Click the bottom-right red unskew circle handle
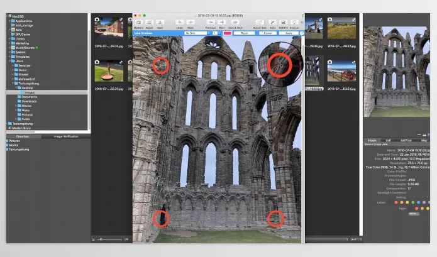The width and height of the screenshot is (437, 257). (275, 219)
